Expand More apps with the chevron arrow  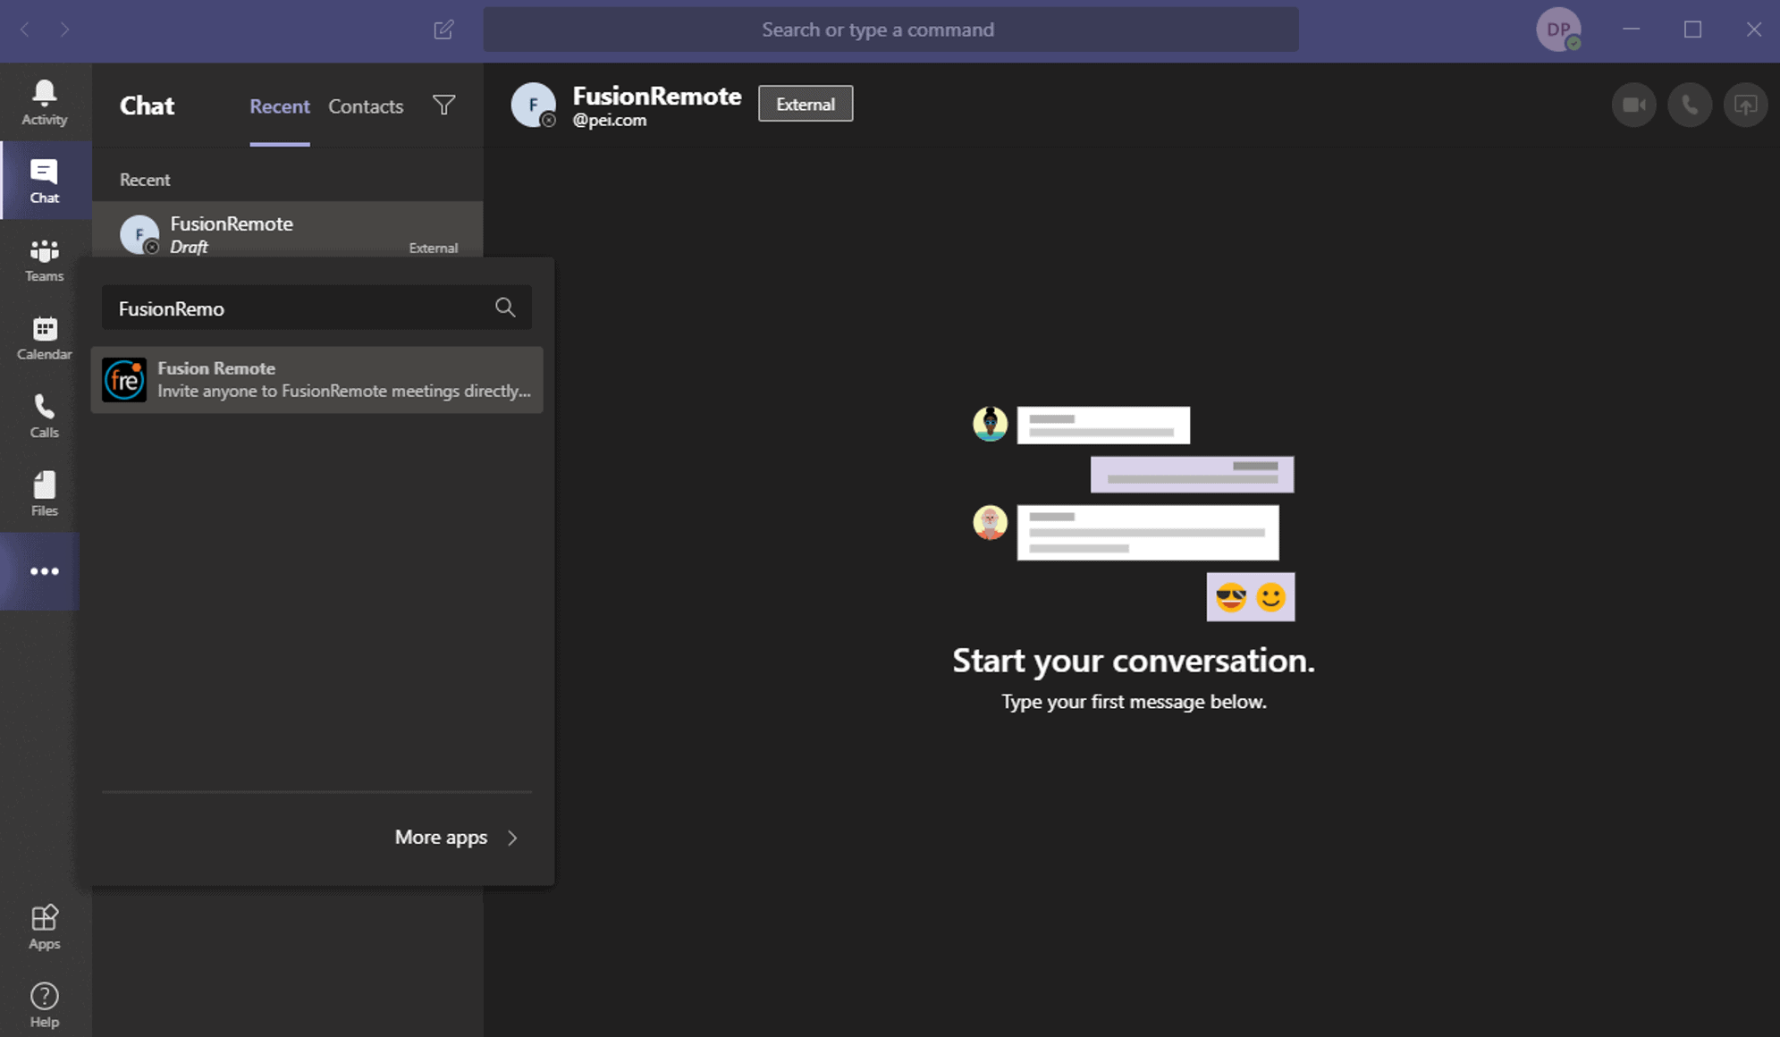pos(512,838)
